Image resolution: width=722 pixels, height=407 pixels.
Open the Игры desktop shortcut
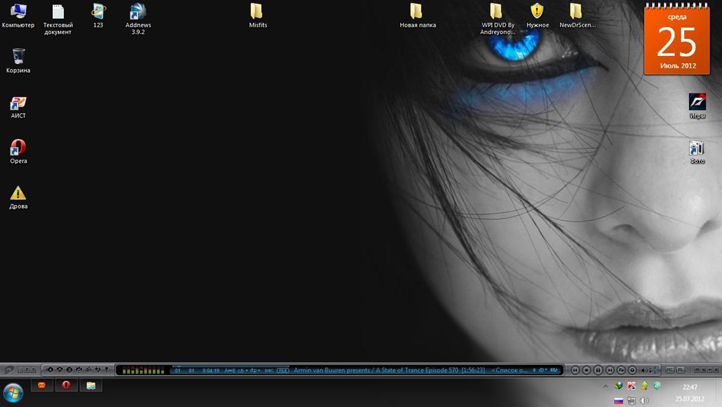click(x=697, y=106)
